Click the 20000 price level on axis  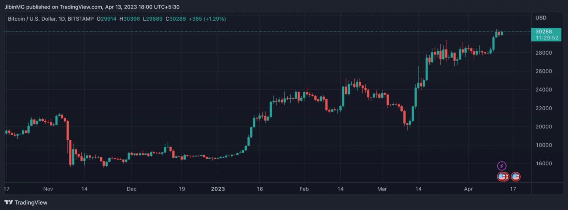[544, 127]
